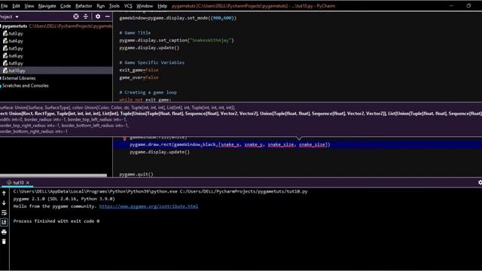Restore down the PyCharm window
The height and width of the screenshot is (271, 482).
click(468, 5)
